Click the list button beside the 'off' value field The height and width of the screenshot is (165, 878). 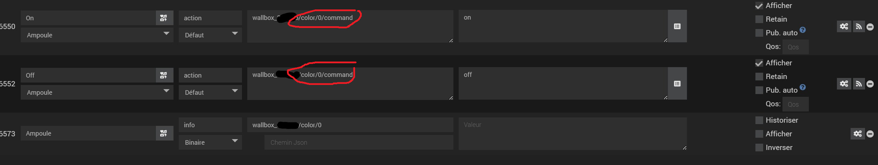pyautogui.click(x=677, y=84)
